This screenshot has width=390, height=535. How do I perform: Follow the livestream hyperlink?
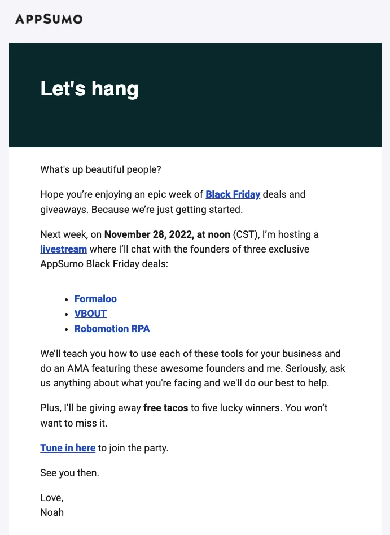pyautogui.click(x=63, y=249)
